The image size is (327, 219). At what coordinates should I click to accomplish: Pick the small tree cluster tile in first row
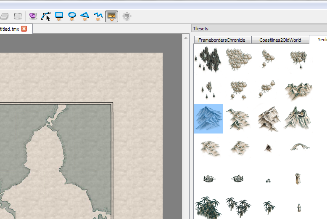pos(268,59)
